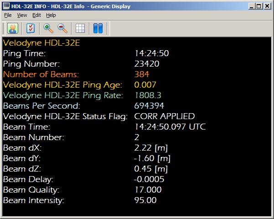
Task: Select the 'Beam Quality:' label
Action: 31,190
